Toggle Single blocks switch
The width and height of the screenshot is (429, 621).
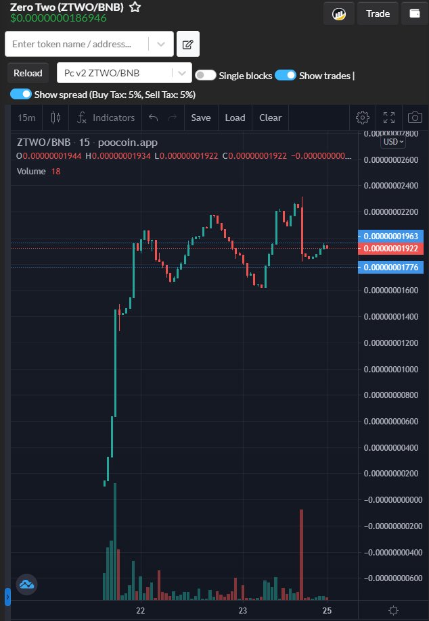(206, 75)
